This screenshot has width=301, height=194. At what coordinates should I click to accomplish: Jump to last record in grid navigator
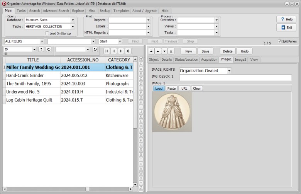128,51
